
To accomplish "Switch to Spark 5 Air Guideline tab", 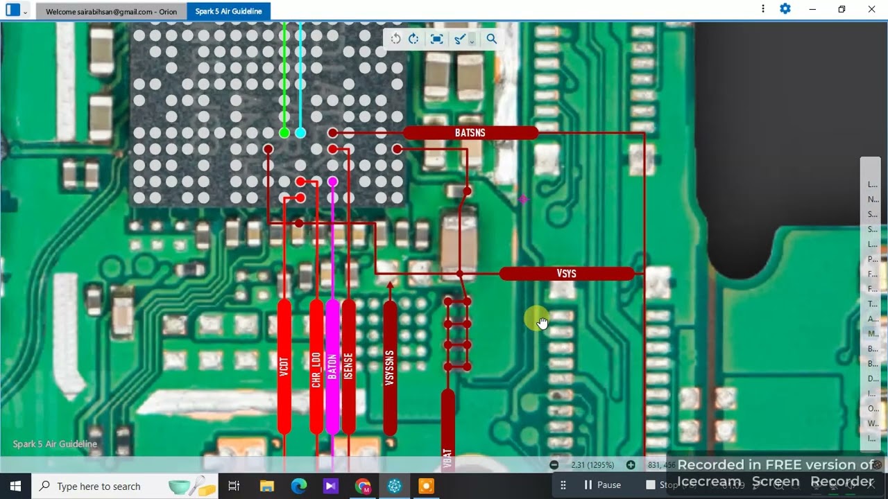I will [228, 11].
